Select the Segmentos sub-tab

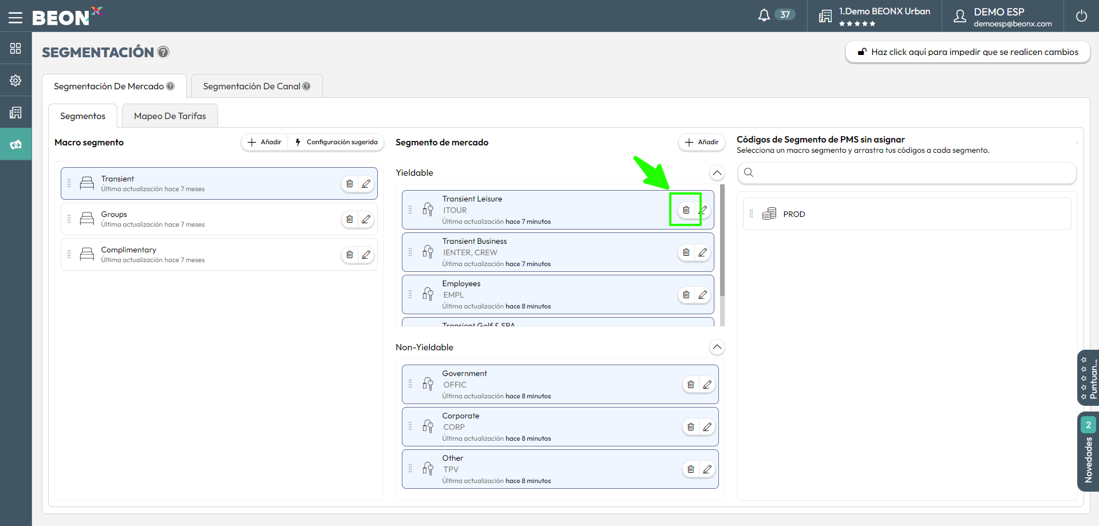[82, 116]
